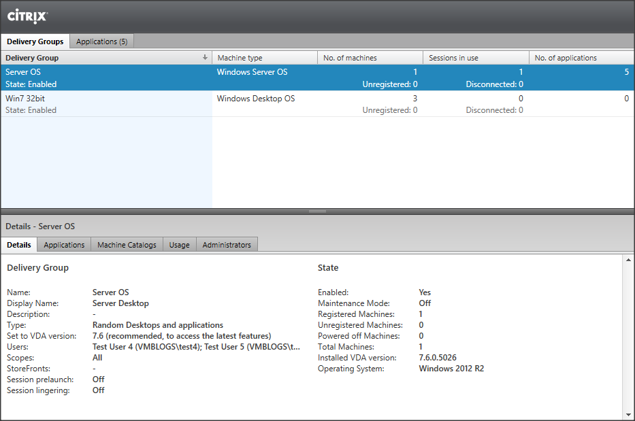The height and width of the screenshot is (421, 635).
Task: Open the Usage tab
Action: pyautogui.click(x=179, y=245)
